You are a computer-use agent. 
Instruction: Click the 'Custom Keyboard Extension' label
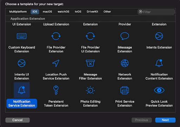pyautogui.click(x=22, y=49)
